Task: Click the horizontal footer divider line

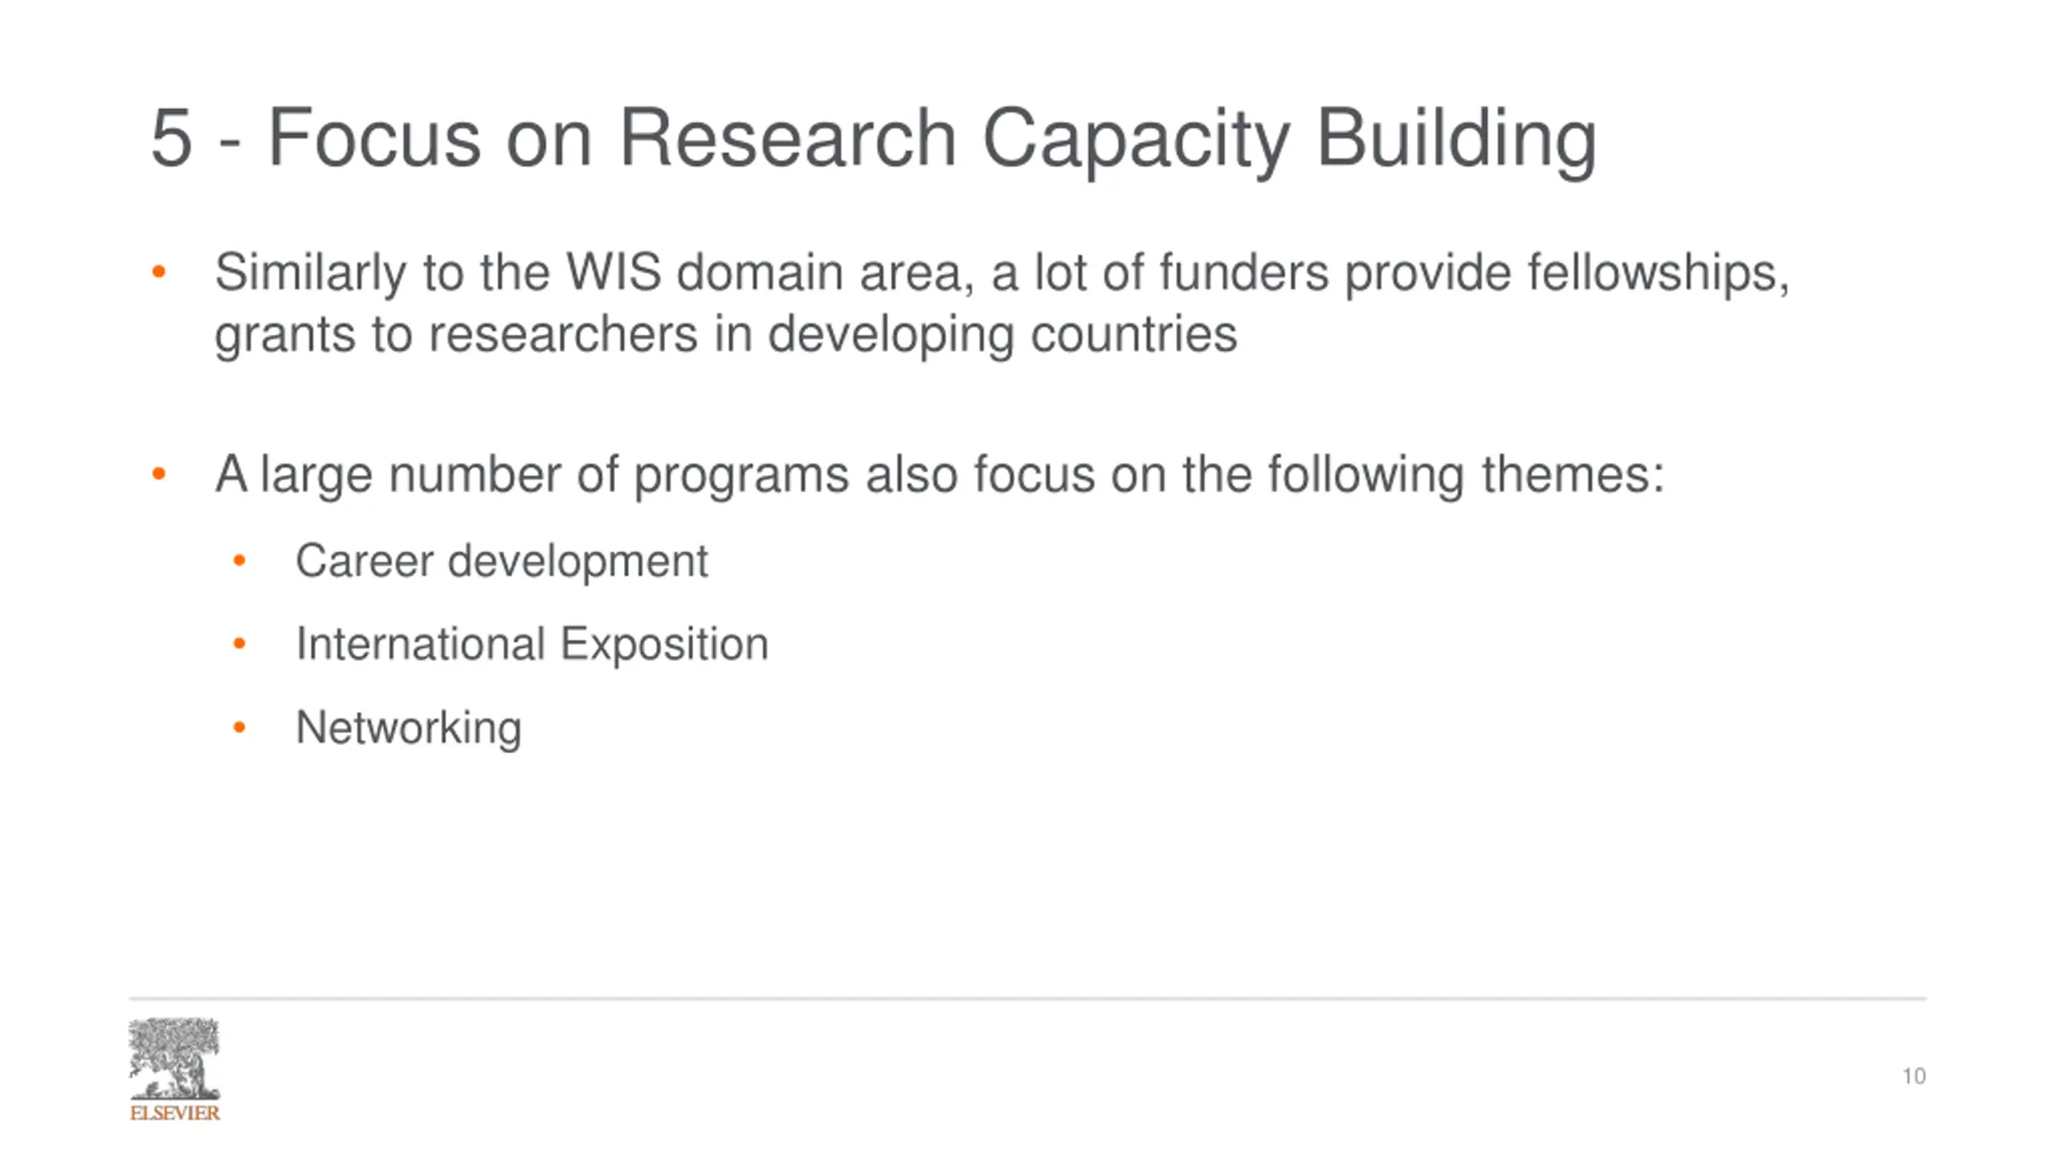Action: [x=1027, y=999]
